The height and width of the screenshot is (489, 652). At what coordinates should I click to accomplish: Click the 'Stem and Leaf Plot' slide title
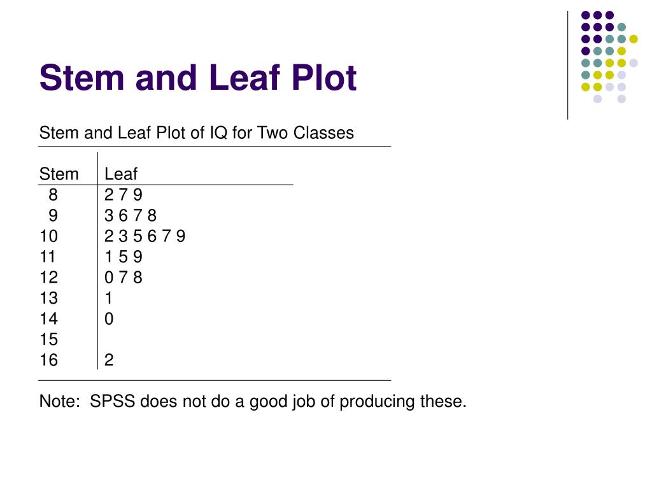198,78
